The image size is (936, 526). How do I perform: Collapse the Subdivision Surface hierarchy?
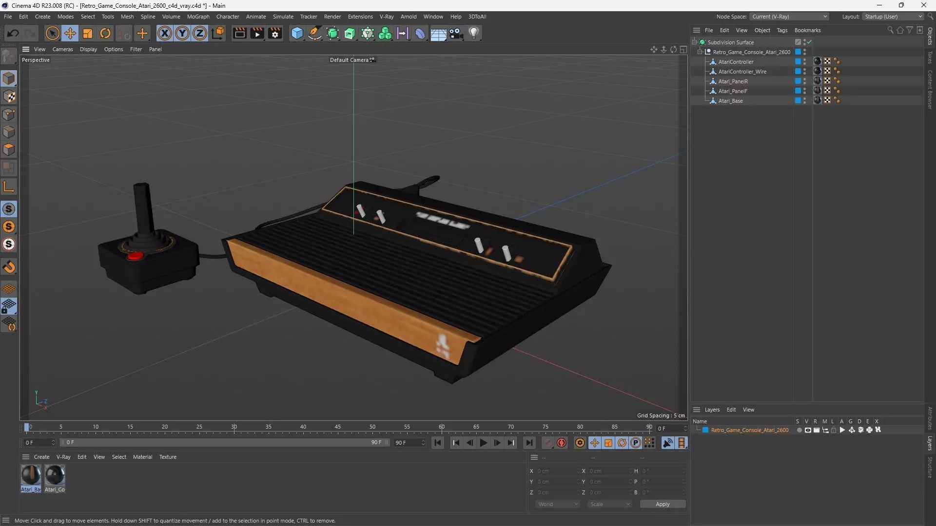click(695, 42)
